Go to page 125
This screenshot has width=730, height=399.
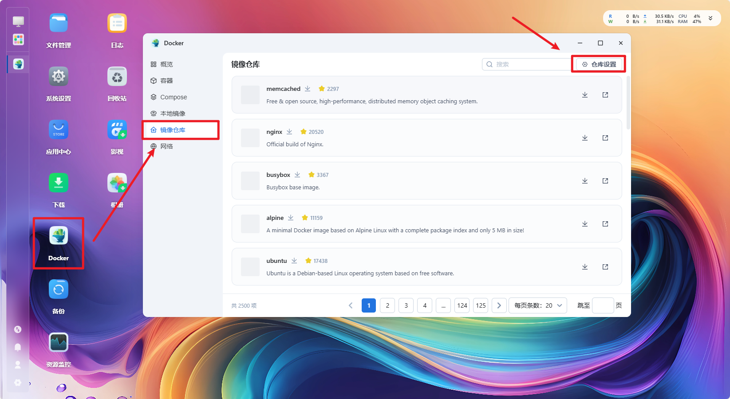pyautogui.click(x=481, y=305)
